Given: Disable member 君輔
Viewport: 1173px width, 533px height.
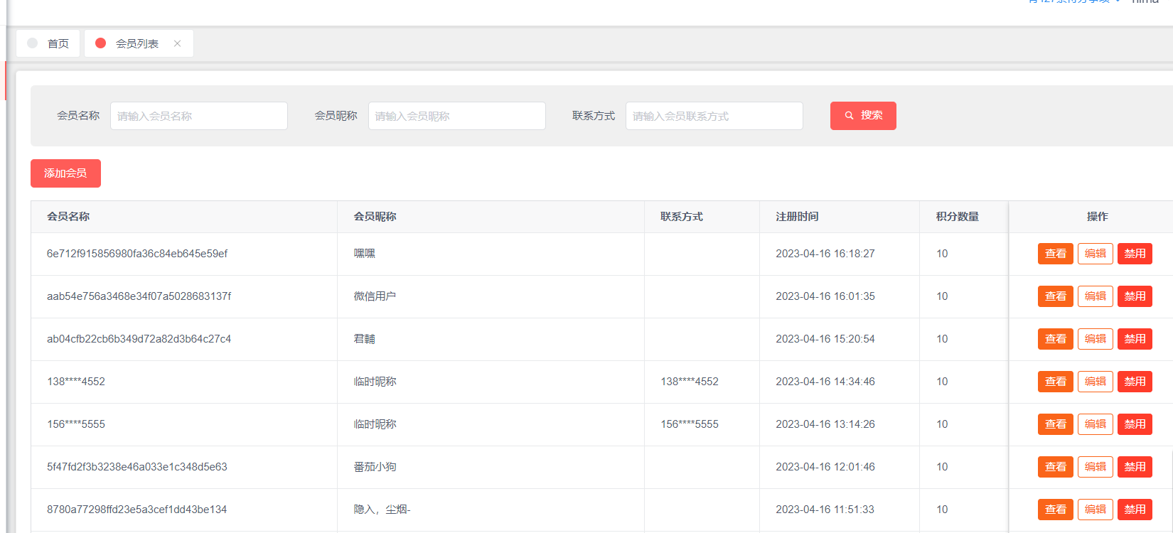Looking at the screenshot, I should coord(1135,339).
